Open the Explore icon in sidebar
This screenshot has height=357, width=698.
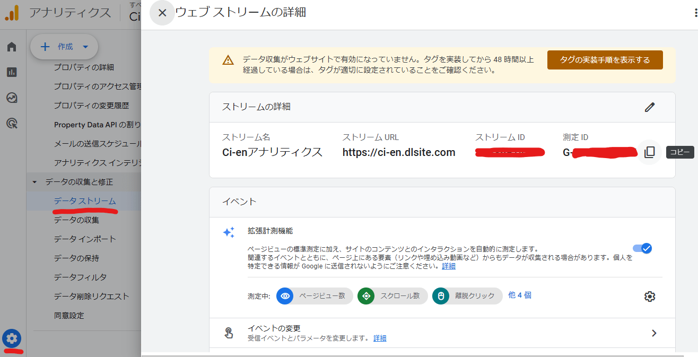coord(12,98)
